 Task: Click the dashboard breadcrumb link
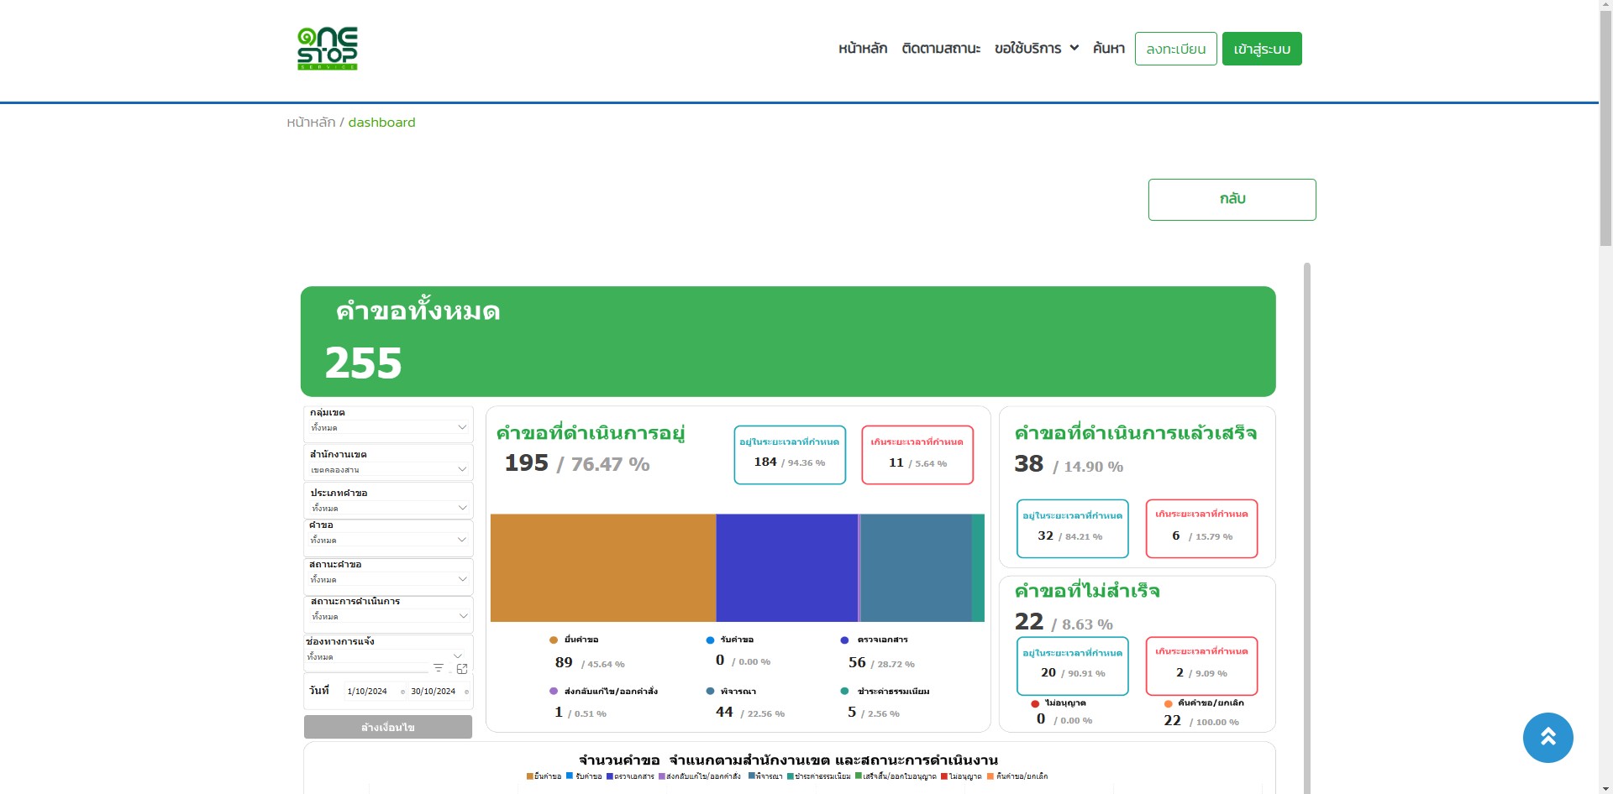point(381,123)
